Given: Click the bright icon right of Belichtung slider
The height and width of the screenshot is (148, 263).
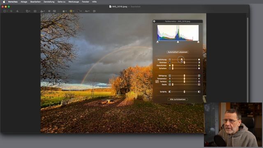Looking at the screenshot, I should [199, 60].
